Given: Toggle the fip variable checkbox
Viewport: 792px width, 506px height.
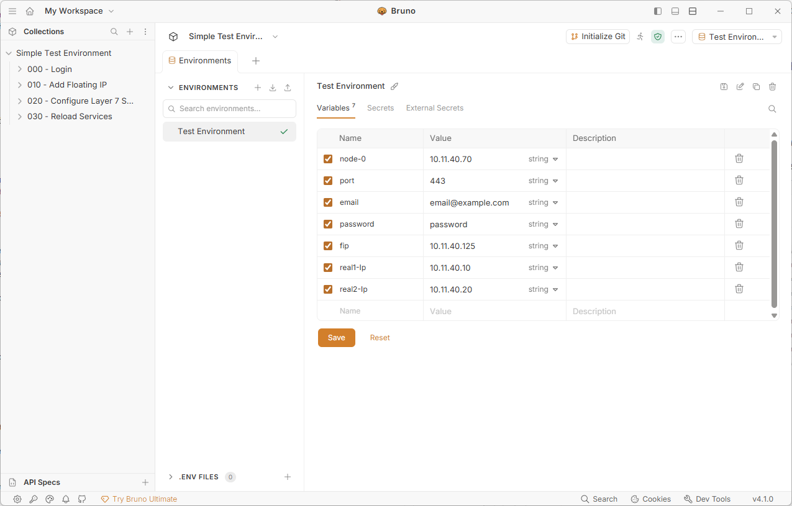Looking at the screenshot, I should 328,246.
